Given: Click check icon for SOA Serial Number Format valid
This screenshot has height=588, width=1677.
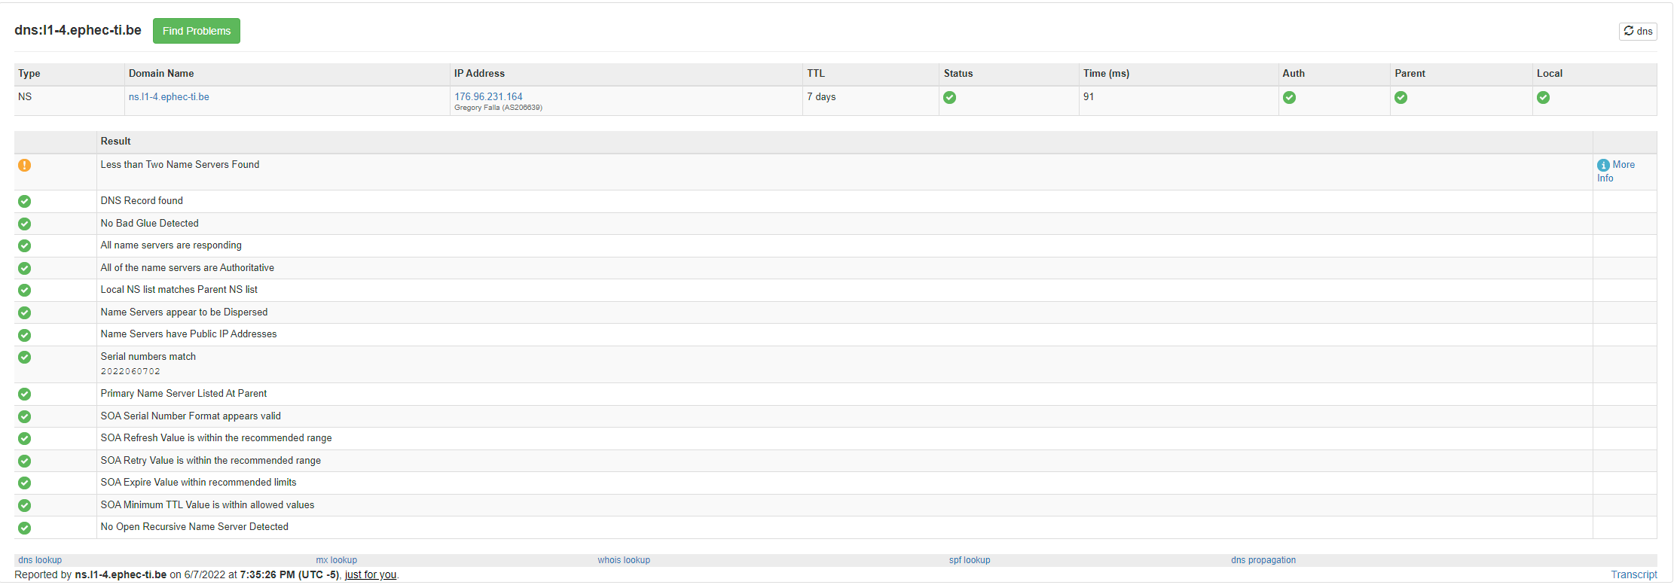Looking at the screenshot, I should coord(25,416).
